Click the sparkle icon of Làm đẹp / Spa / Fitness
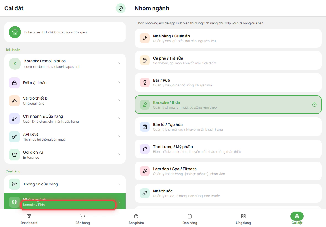 click(145, 171)
